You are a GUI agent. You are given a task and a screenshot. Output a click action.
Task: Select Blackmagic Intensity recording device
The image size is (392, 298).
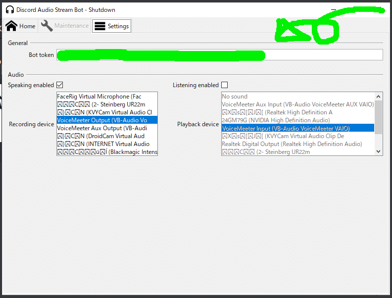[107, 152]
